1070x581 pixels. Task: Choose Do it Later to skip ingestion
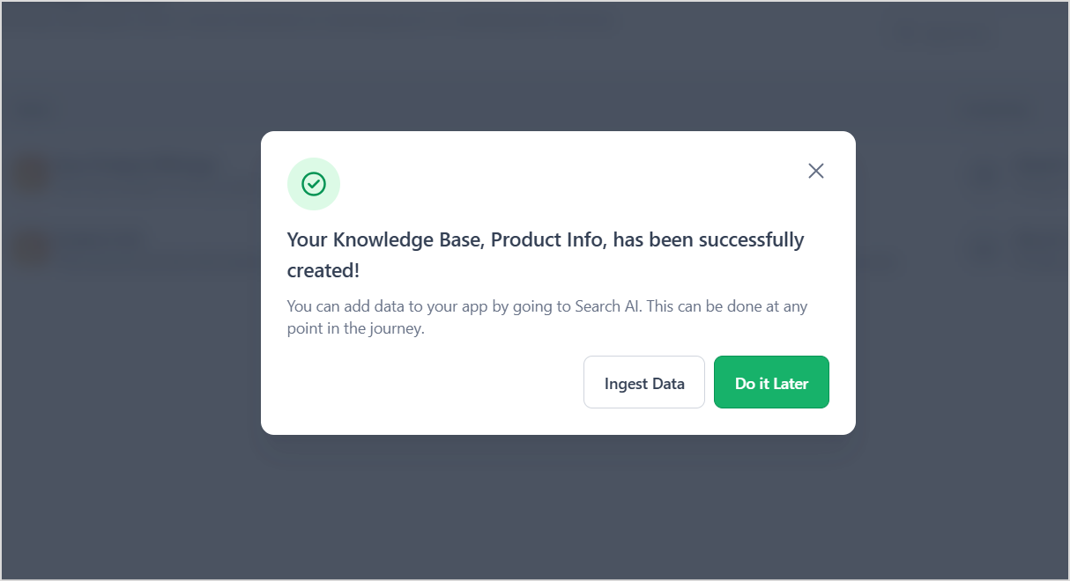pyautogui.click(x=771, y=382)
